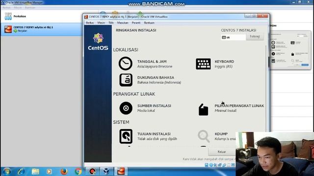Click the Tolong! help button
The image size is (314, 176).
pos(255,37)
